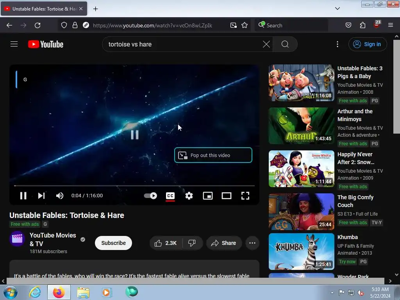This screenshot has width=400, height=300.
Task: Close the Unstable Fables tab
Action: pyautogui.click(x=81, y=9)
